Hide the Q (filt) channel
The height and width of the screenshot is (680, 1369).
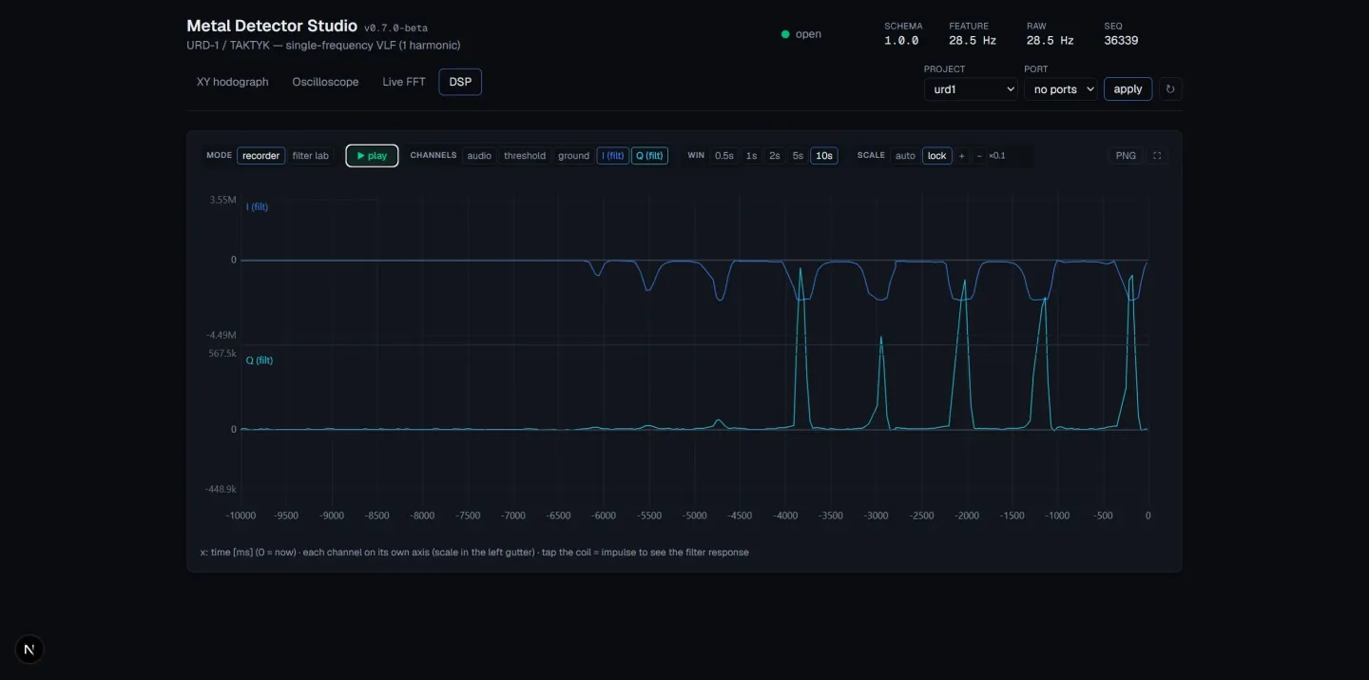[x=650, y=156]
